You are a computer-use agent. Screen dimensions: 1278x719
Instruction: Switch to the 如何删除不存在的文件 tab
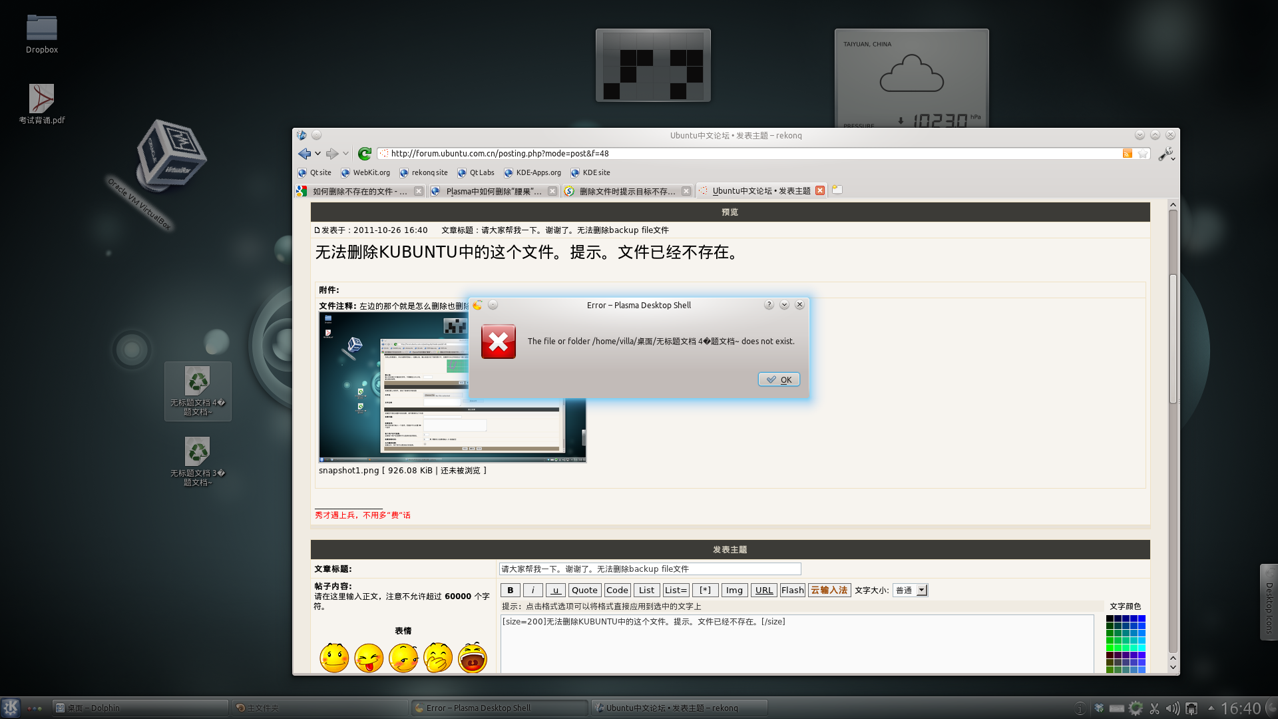pos(359,191)
